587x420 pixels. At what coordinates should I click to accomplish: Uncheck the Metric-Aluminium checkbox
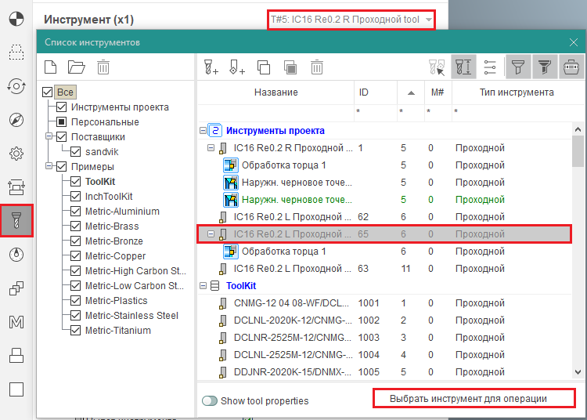click(x=76, y=212)
